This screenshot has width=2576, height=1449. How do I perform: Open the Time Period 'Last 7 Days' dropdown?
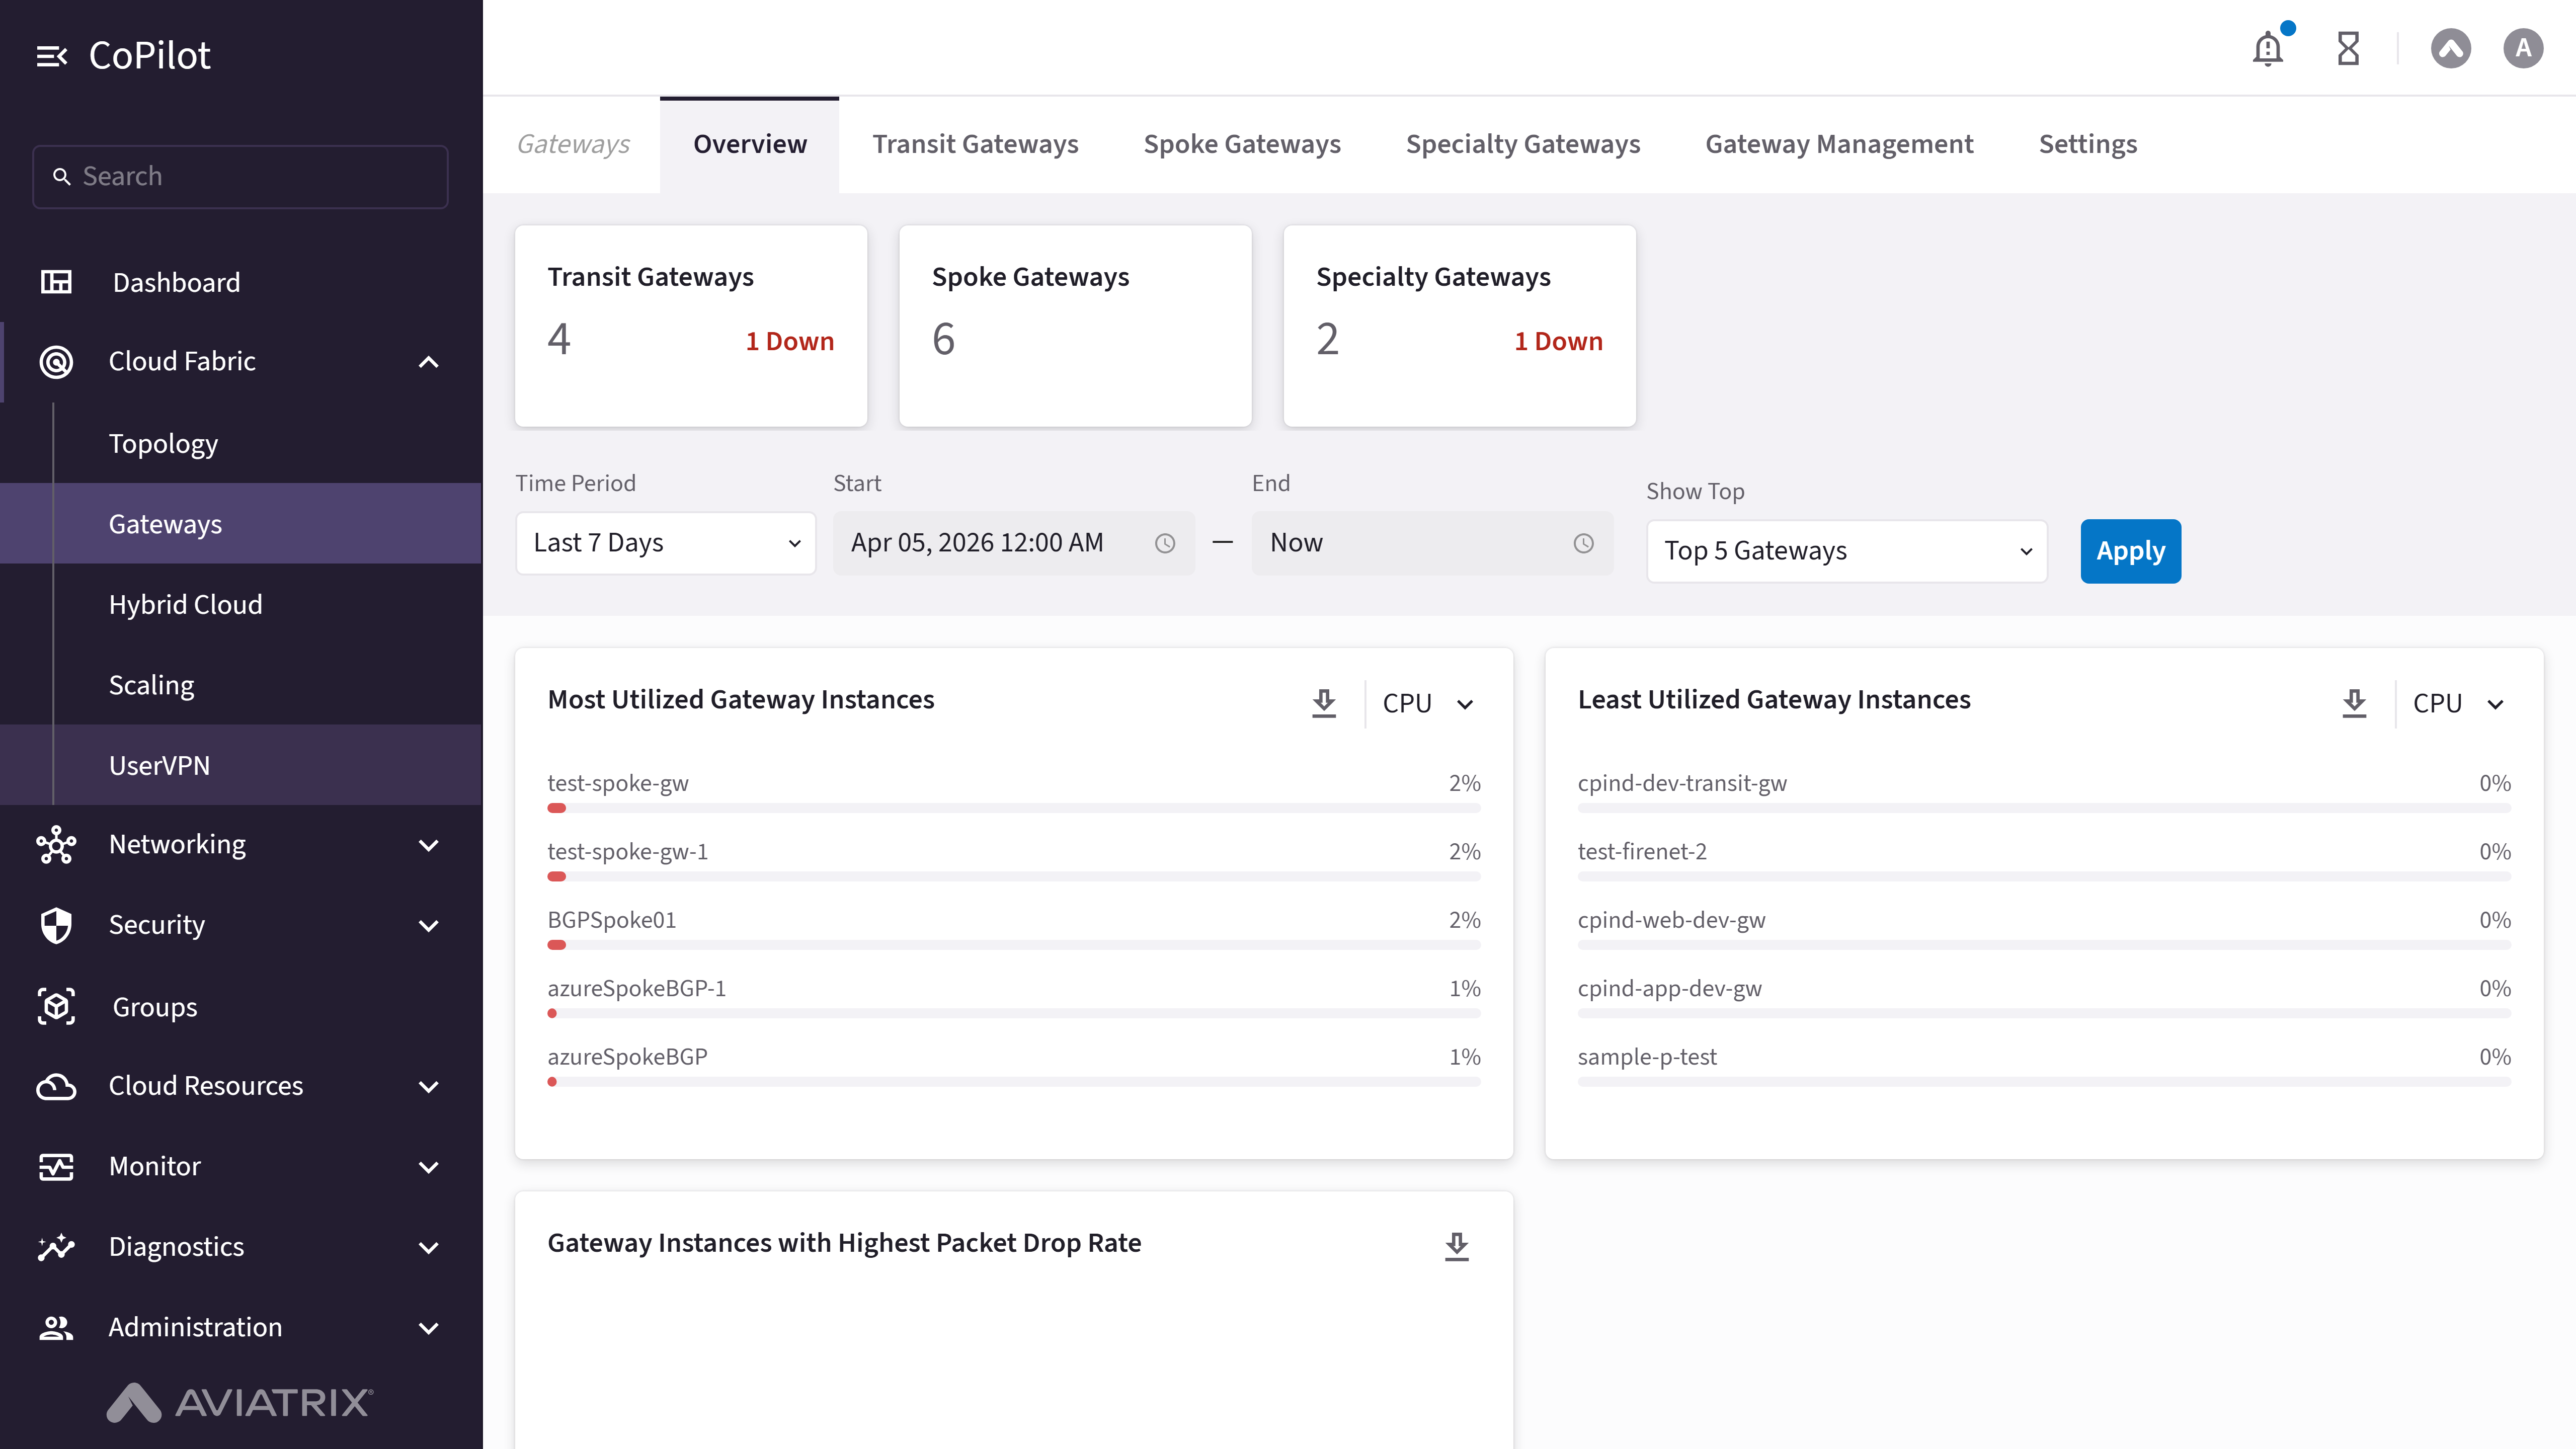(666, 543)
